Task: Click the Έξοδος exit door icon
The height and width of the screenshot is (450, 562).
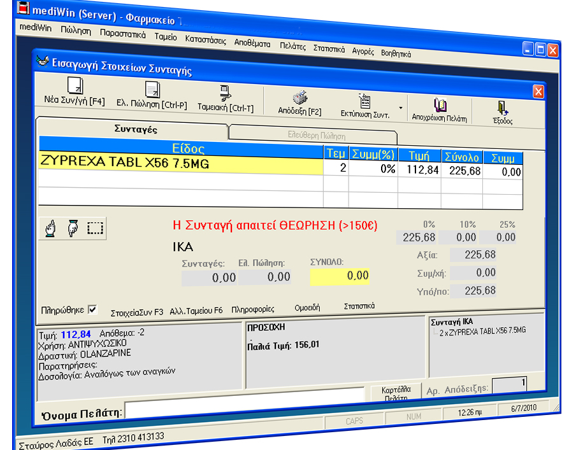Action: pyautogui.click(x=502, y=108)
